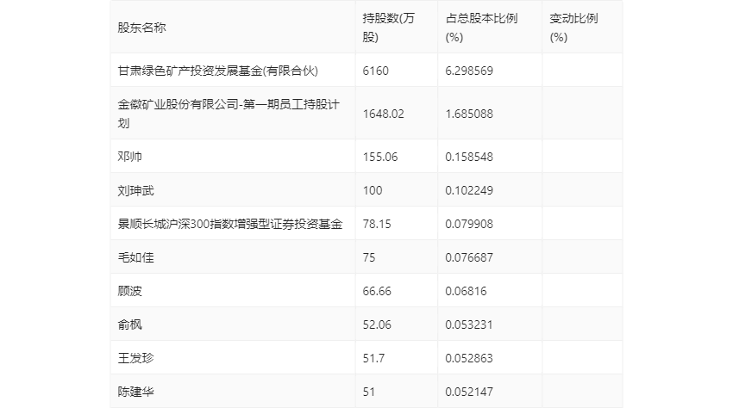733x408 pixels.
Task: Click the shareholding value 52.06
Action: 377,325
